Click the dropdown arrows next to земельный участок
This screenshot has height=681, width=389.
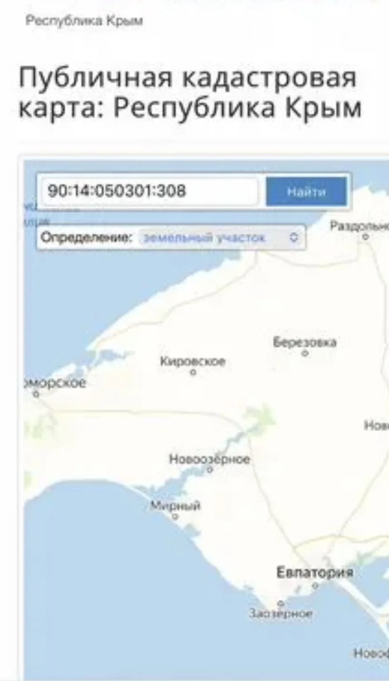click(x=294, y=238)
